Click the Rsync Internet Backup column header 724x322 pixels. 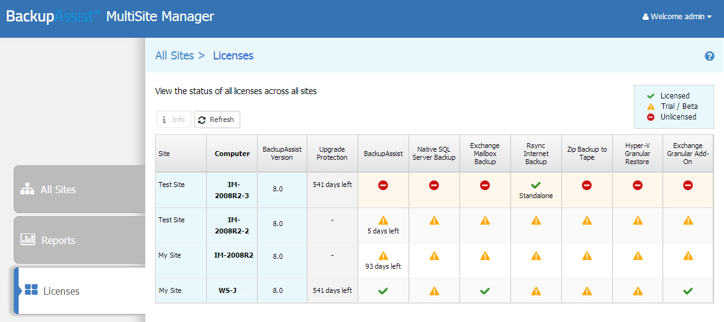point(536,154)
